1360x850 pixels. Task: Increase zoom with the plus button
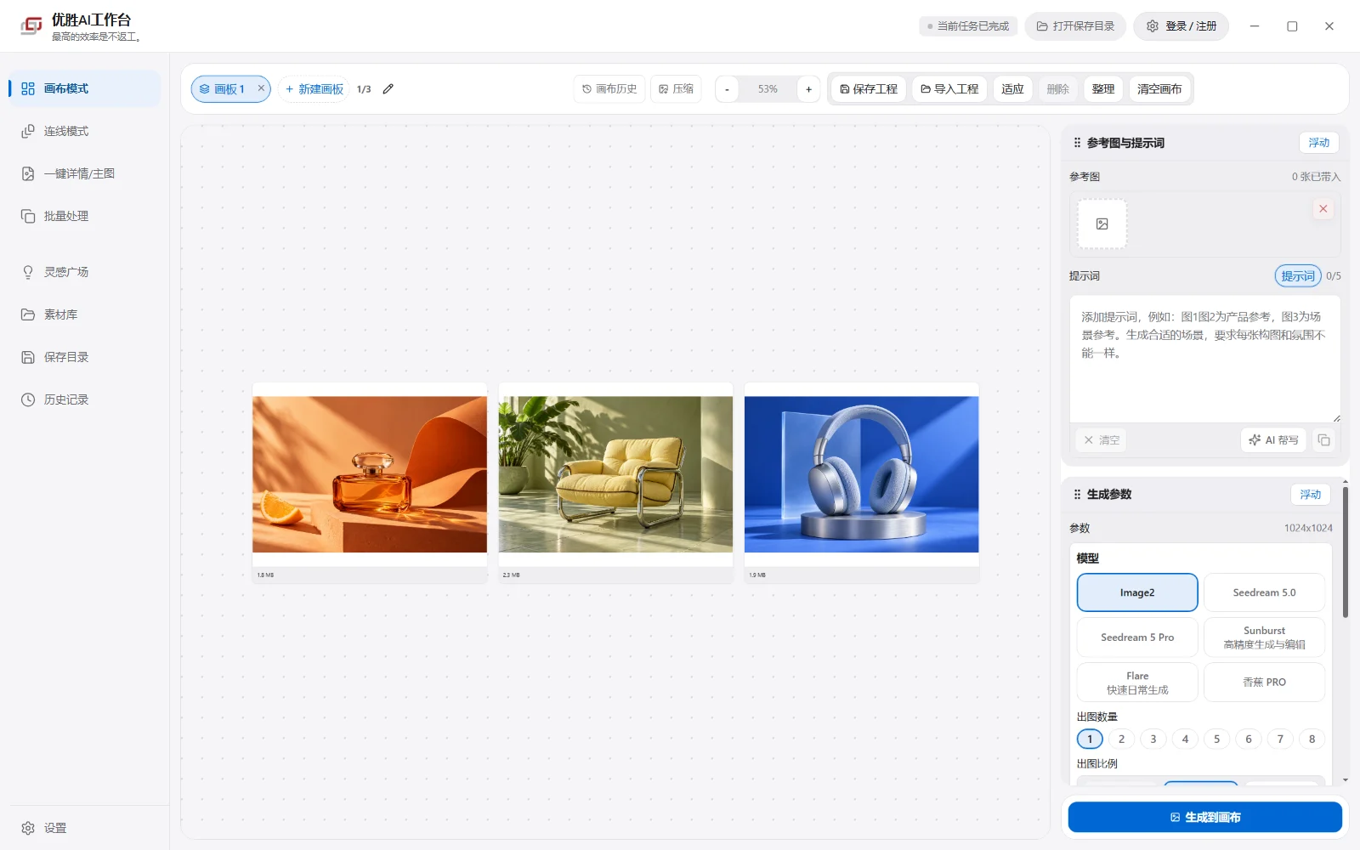pyautogui.click(x=808, y=88)
